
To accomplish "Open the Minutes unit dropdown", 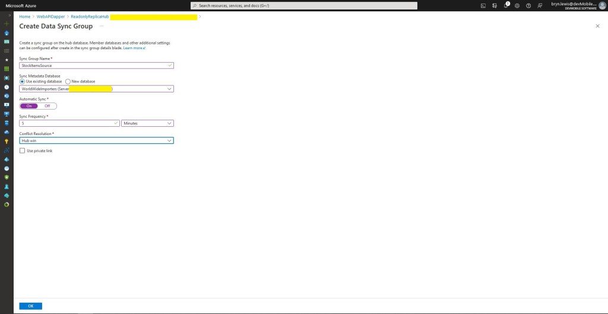I will tap(147, 123).
